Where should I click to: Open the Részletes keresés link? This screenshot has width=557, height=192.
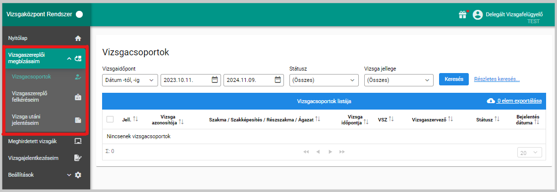click(x=497, y=79)
